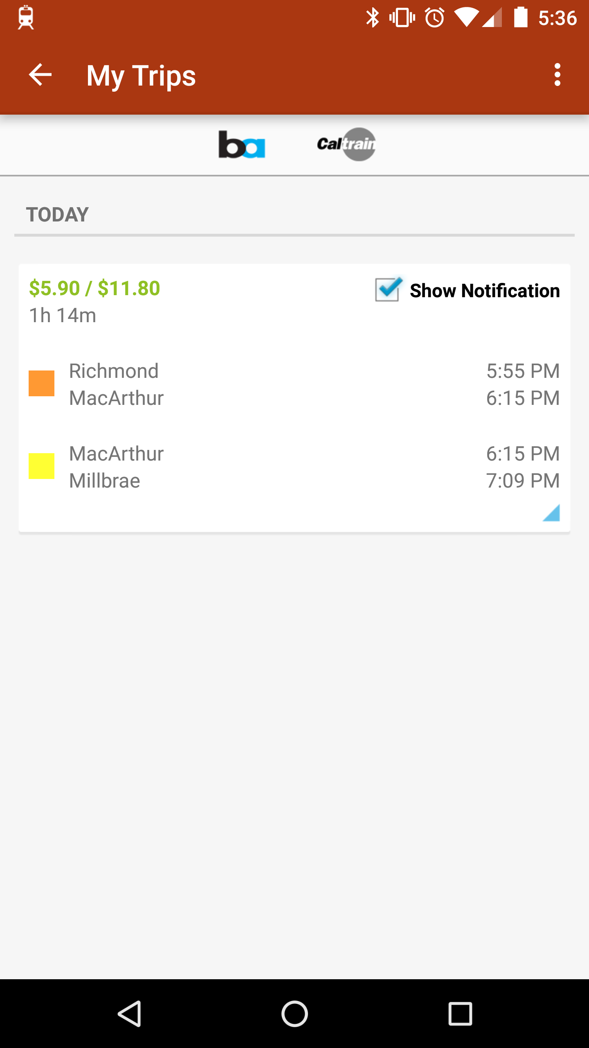The image size is (589, 1048).
Task: Tap the Android back navigation button
Action: [x=130, y=1014]
